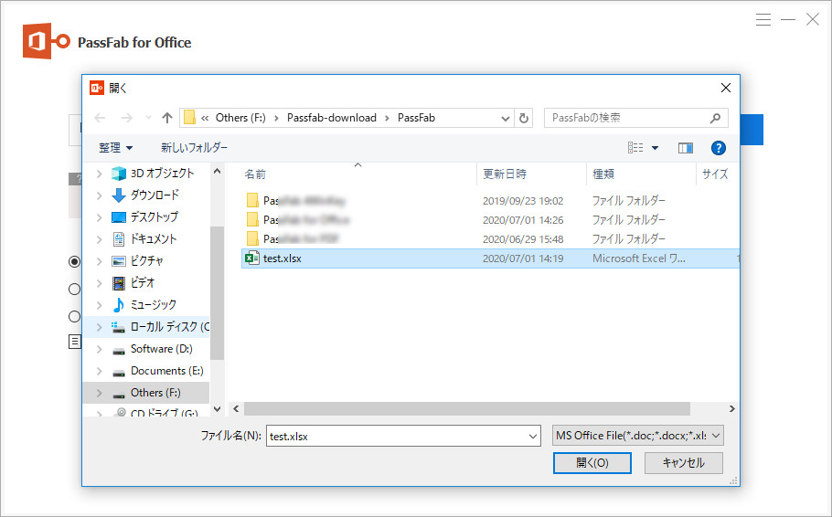Select the third radio button behind dialog
The width and height of the screenshot is (832, 517).
75,317
